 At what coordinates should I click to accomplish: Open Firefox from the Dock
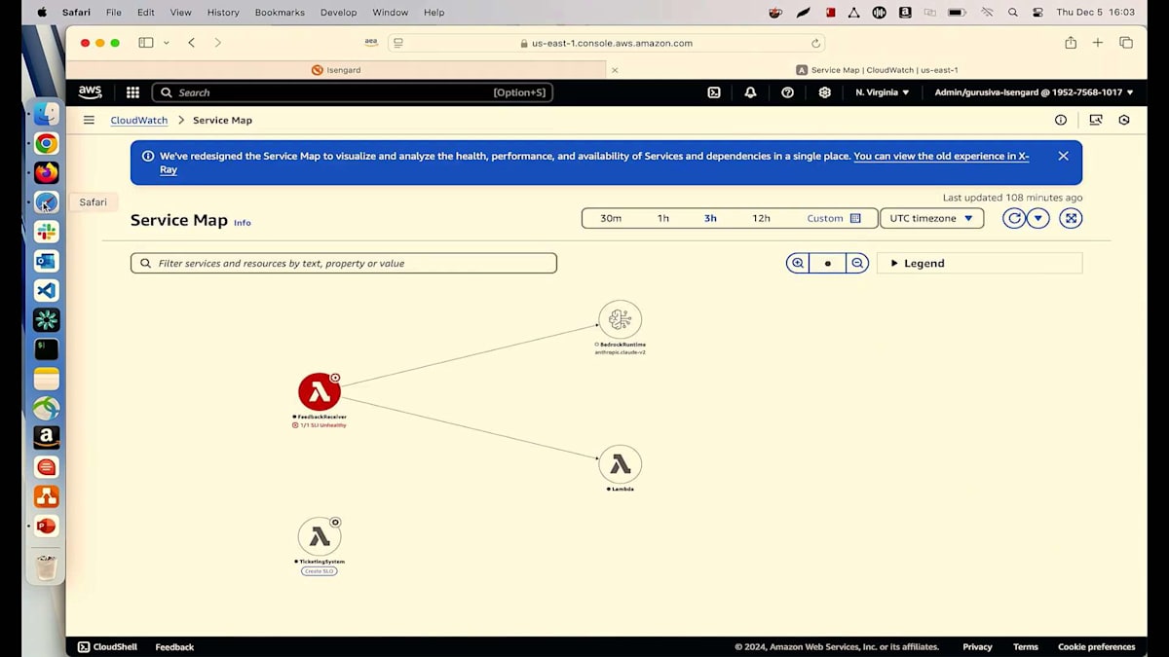click(x=46, y=173)
